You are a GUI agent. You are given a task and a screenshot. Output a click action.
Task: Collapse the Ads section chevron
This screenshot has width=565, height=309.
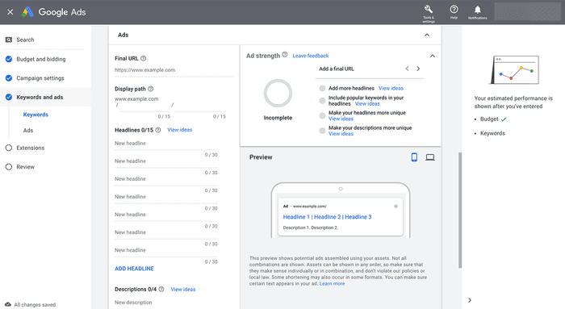427,35
